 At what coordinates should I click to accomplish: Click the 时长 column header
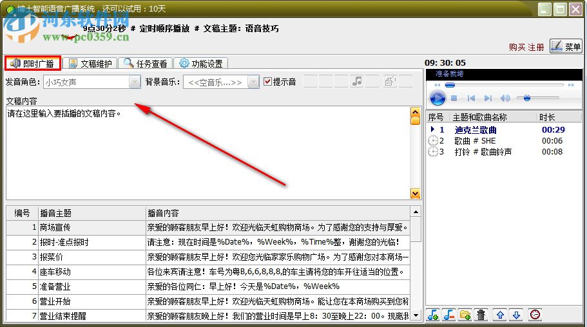click(559, 117)
